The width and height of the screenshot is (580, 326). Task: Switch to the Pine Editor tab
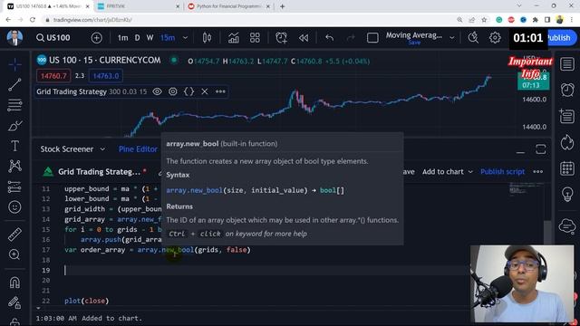click(138, 149)
